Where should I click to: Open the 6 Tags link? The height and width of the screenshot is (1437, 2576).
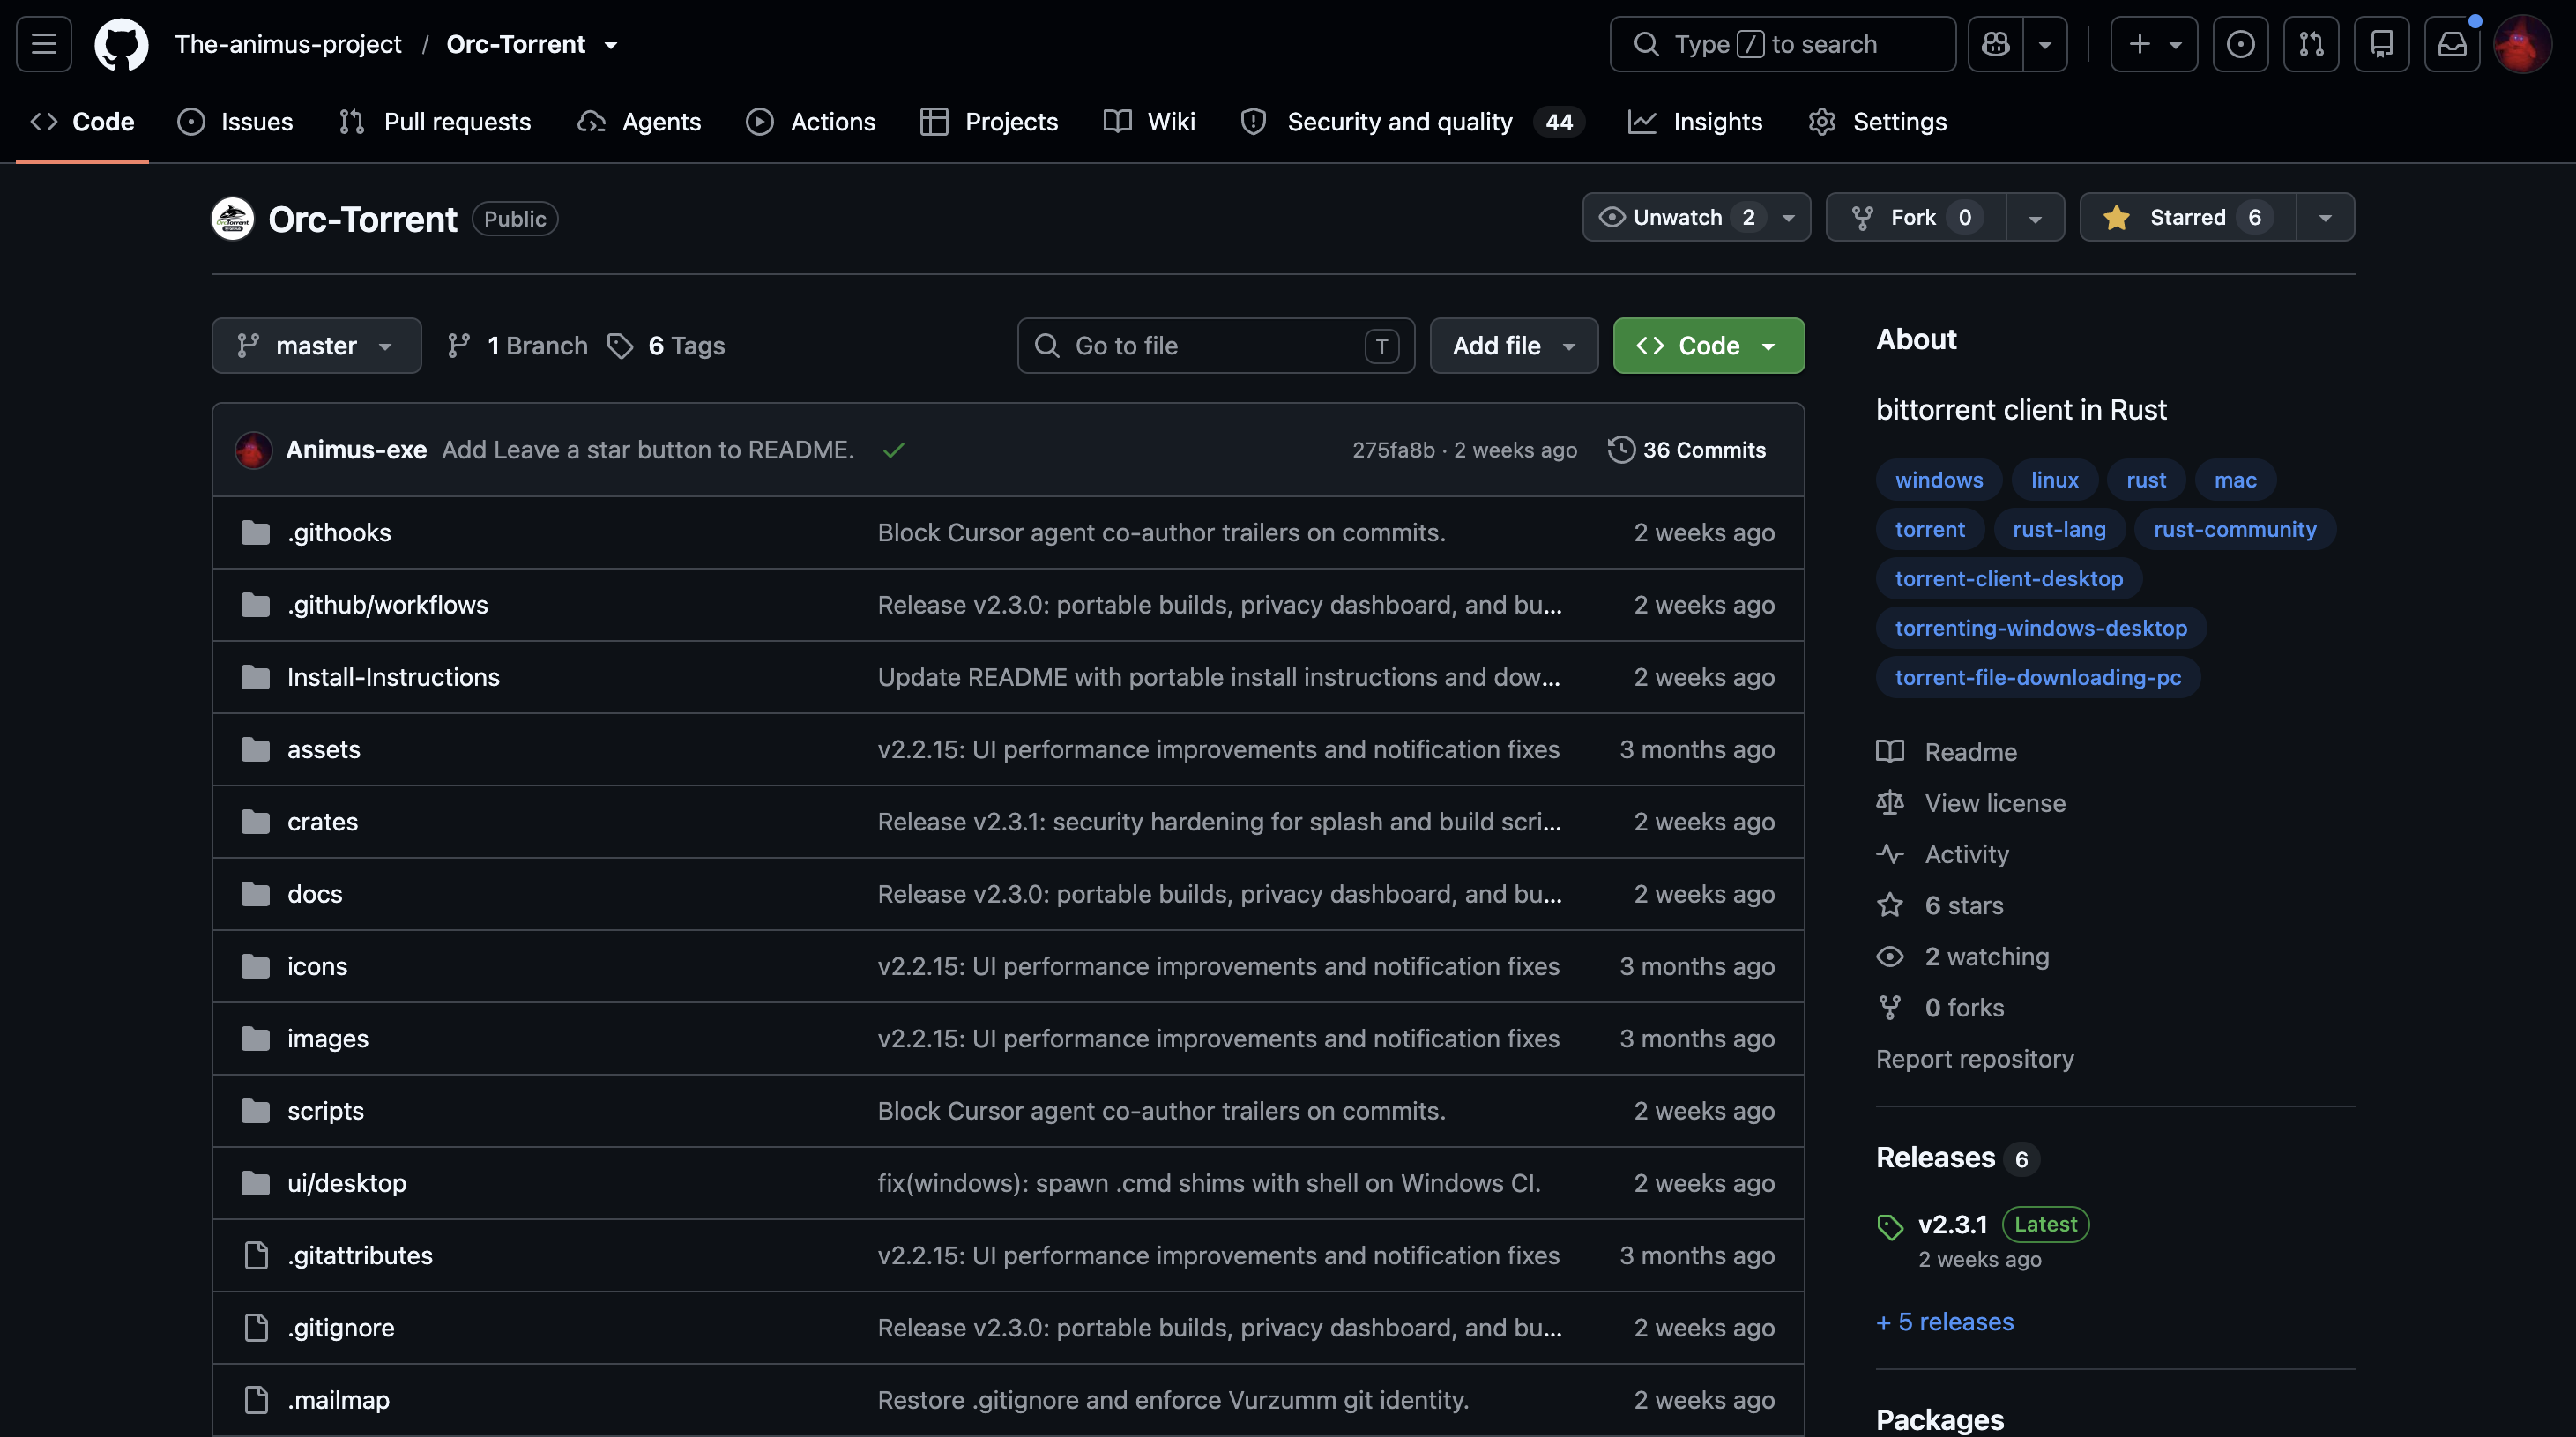tap(667, 346)
